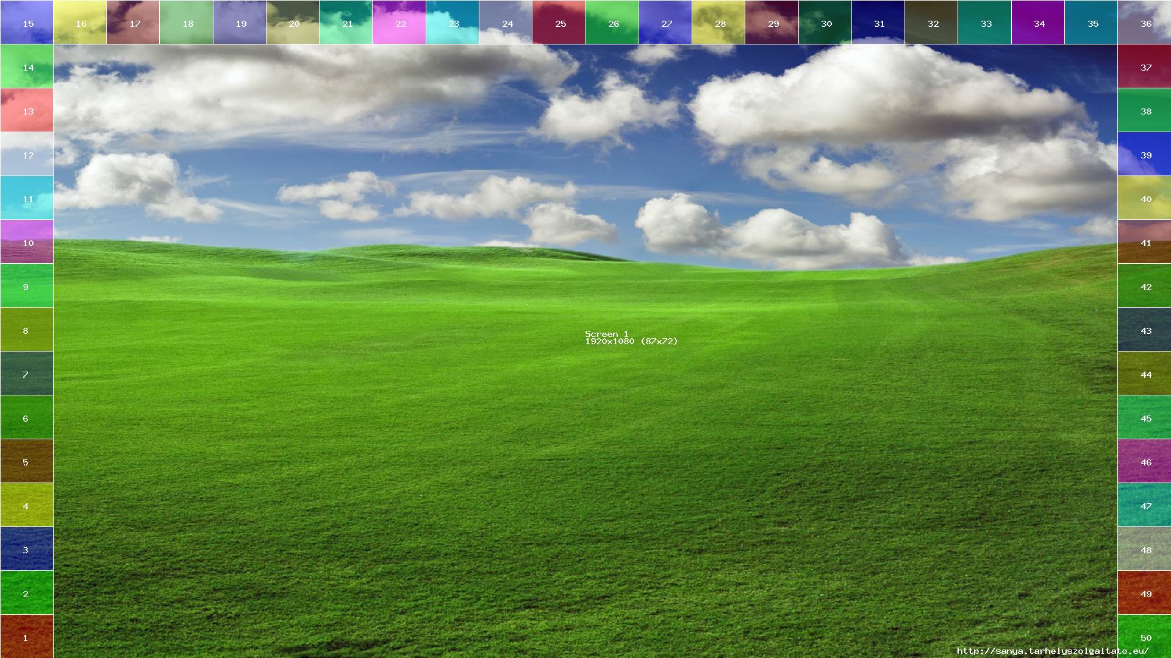
Task: Choose the brown zone labeled 5
Action: [x=26, y=461]
